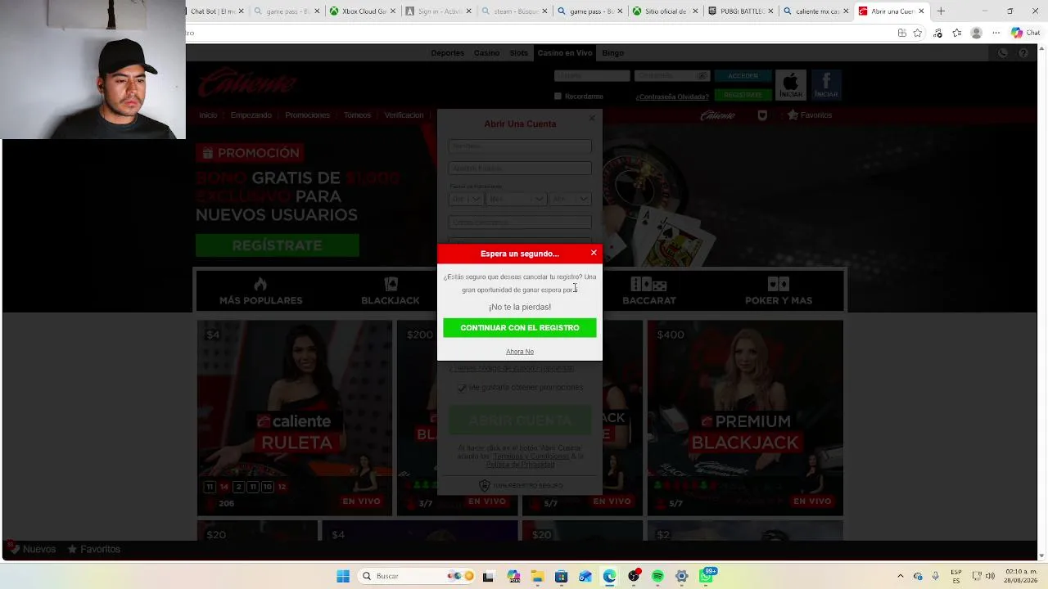Open the volume control in tray

coord(992,577)
